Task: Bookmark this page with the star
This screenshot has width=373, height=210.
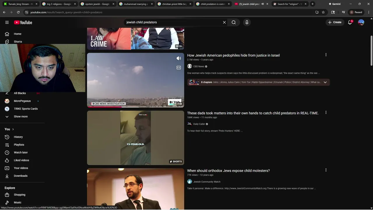Action: pos(323,12)
